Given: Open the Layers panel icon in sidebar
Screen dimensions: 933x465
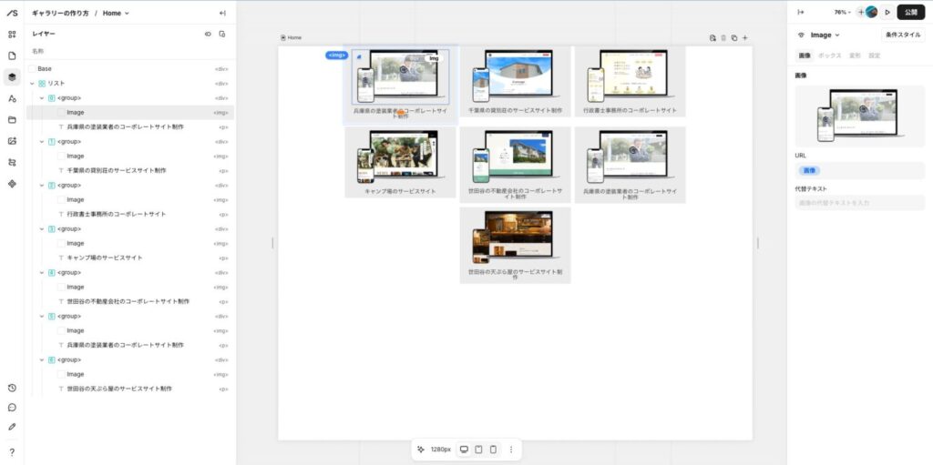Looking at the screenshot, I should [12, 77].
